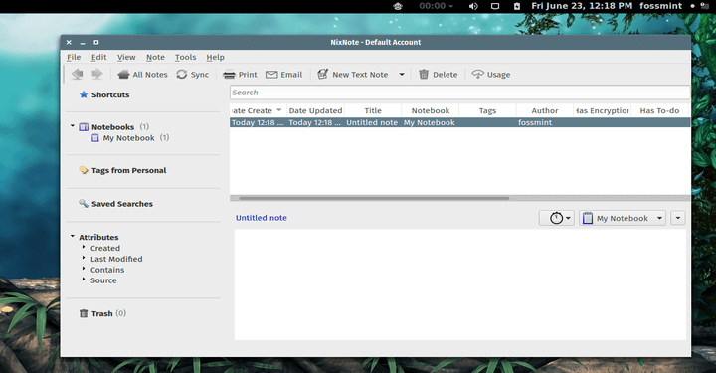716x373 pixels.
Task: Select the 'Untitled note' cell in list
Action: (372, 122)
